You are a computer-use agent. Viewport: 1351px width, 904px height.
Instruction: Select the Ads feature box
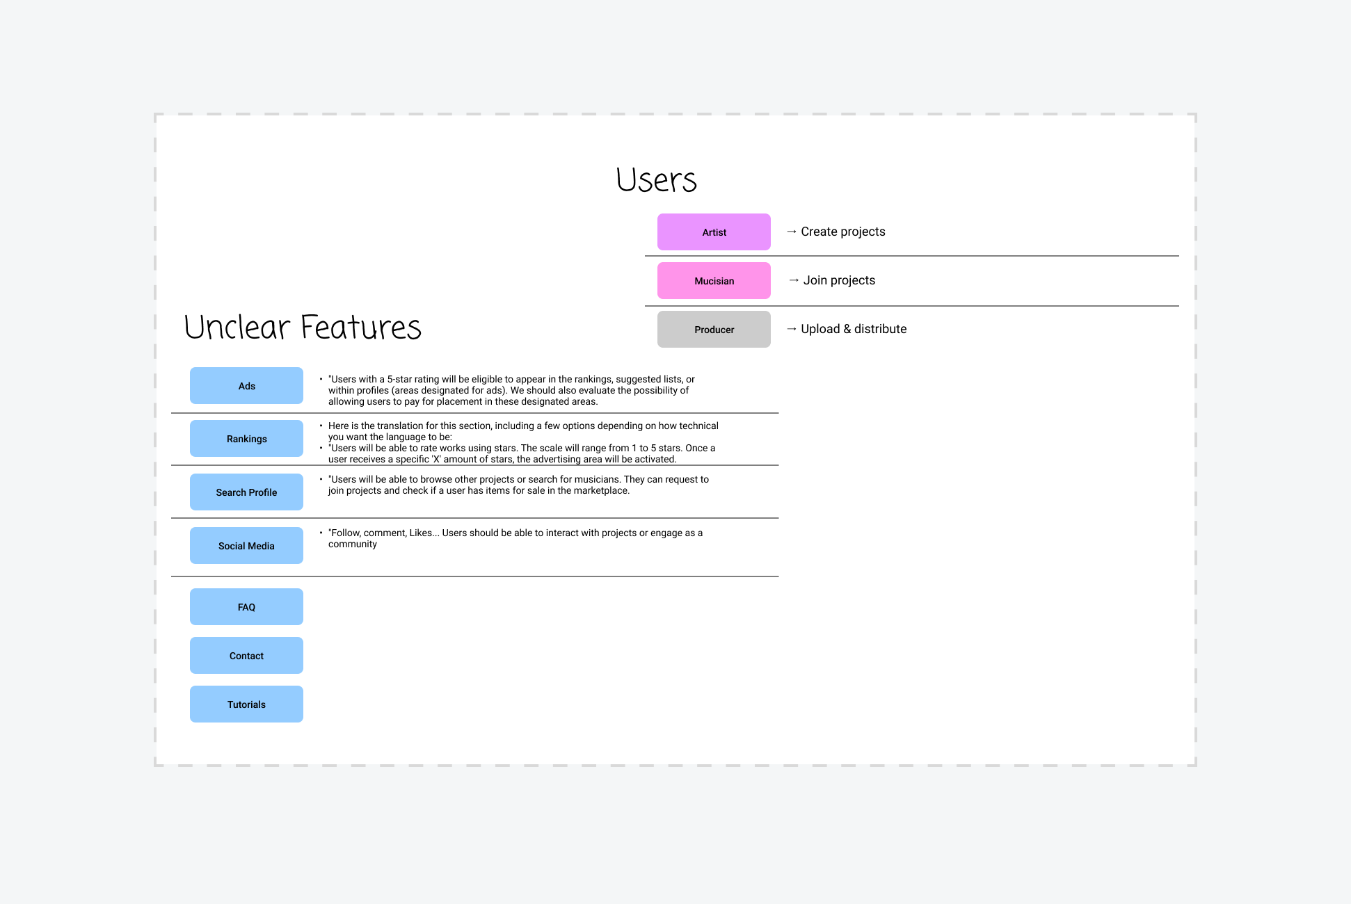(x=246, y=385)
